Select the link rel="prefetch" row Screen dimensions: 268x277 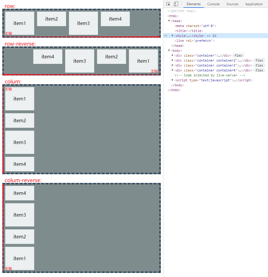[x=194, y=41]
